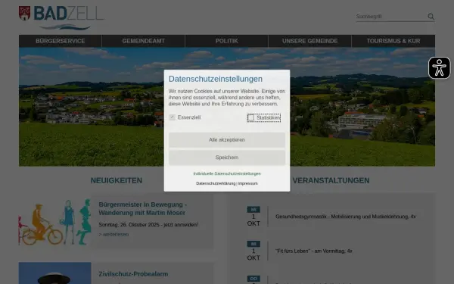Open the Gemeindeamt menu
The height and width of the screenshot is (284, 454).
[x=143, y=41]
